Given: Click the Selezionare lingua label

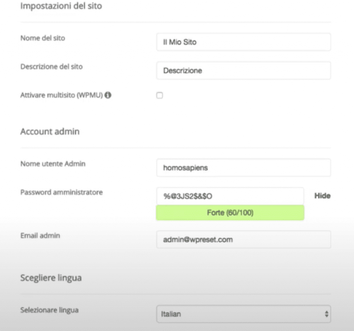Looking at the screenshot, I should (x=49, y=310).
